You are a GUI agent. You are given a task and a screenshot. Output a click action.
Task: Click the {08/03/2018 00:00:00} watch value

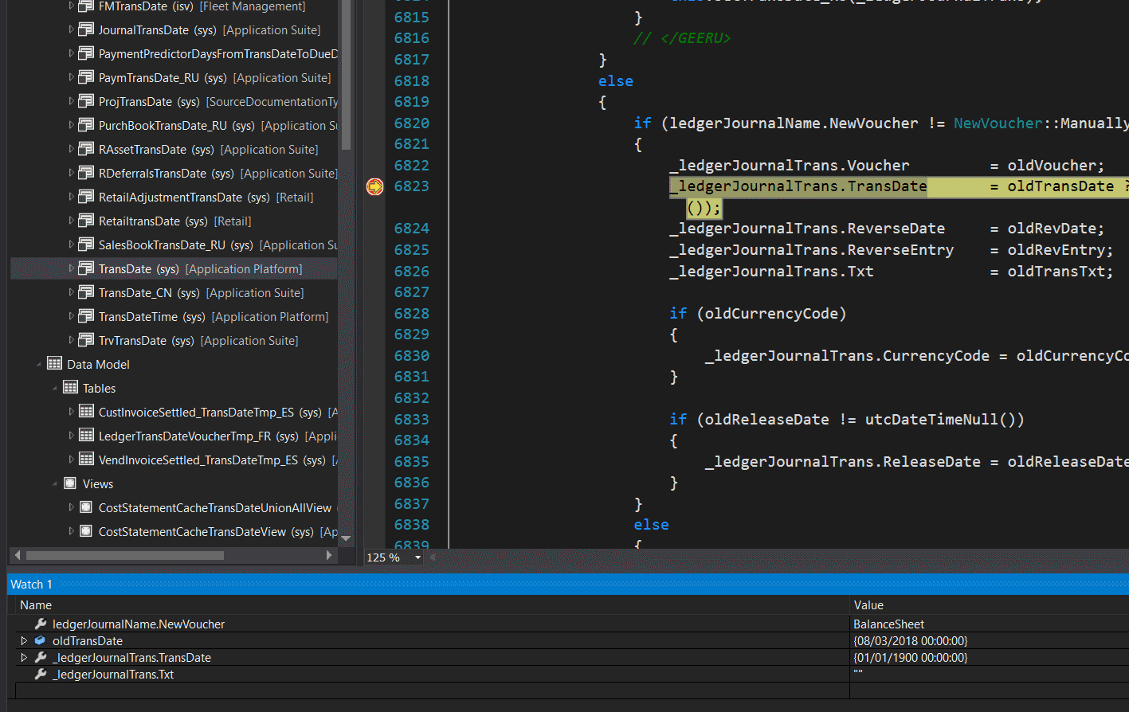[x=911, y=641]
